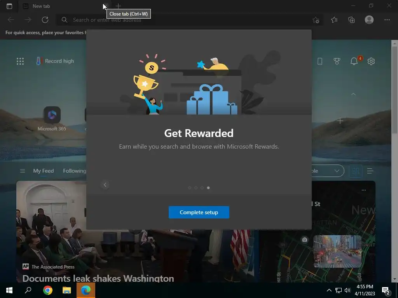Open the Favorites list icon
This screenshot has height=298, width=398.
[x=334, y=20]
